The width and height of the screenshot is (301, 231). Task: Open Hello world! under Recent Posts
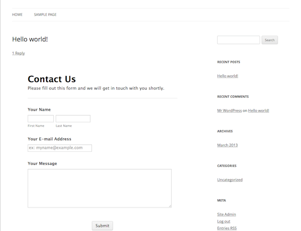[227, 76]
